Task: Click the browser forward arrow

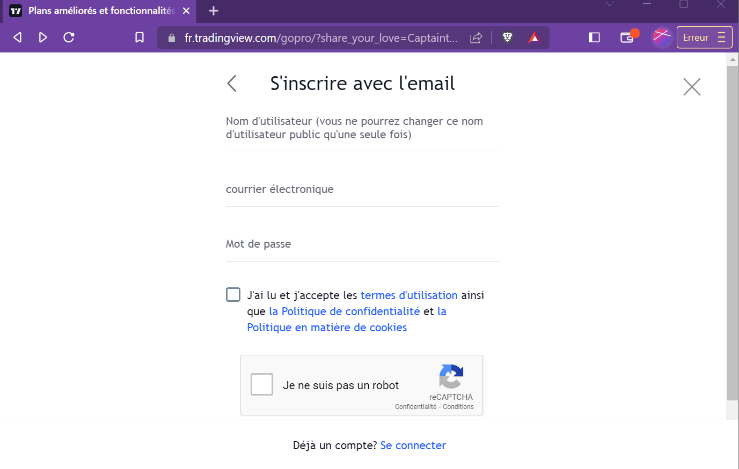Action: click(43, 38)
